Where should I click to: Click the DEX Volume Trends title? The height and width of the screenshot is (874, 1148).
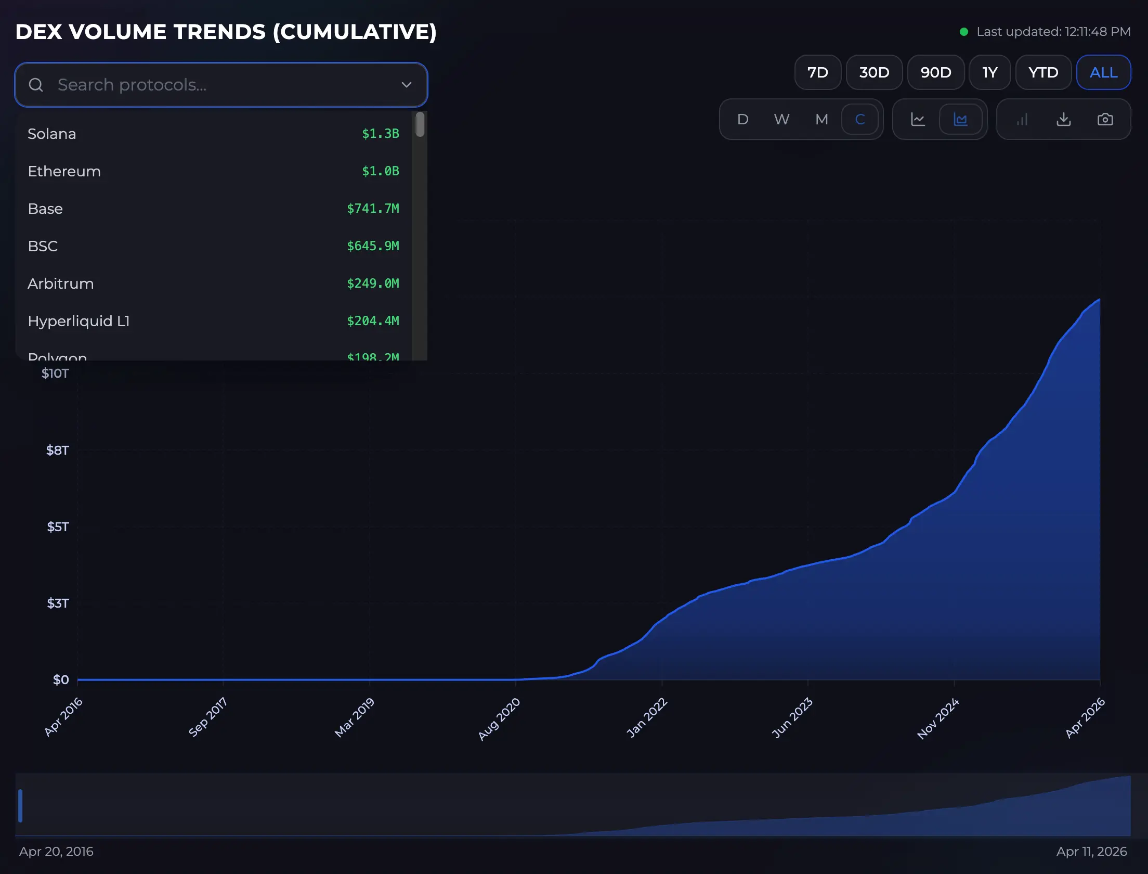coord(226,32)
